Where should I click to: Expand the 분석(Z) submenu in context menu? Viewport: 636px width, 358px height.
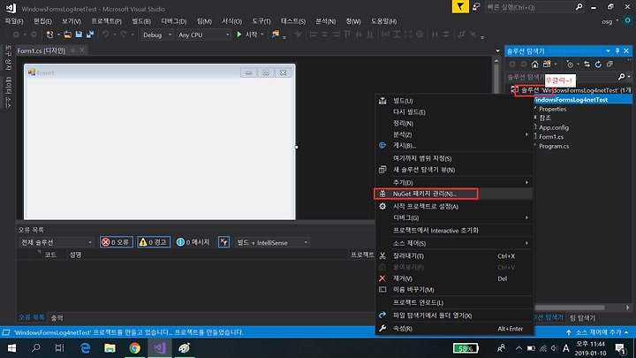point(526,134)
